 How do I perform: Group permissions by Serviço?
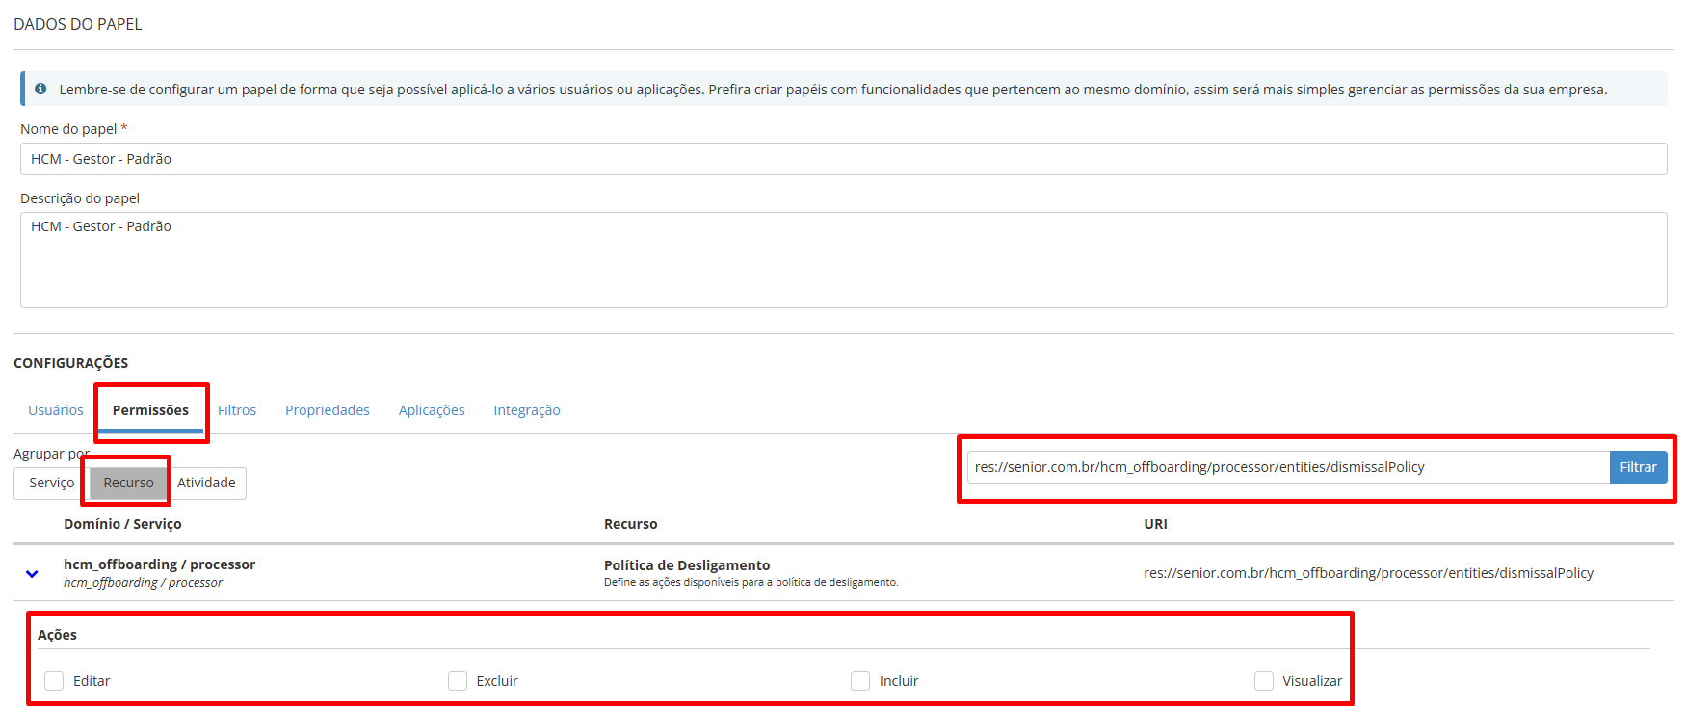[x=52, y=483]
